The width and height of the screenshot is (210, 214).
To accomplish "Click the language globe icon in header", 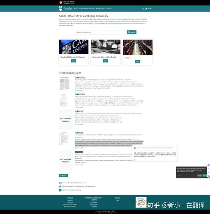I will coord(146,9).
